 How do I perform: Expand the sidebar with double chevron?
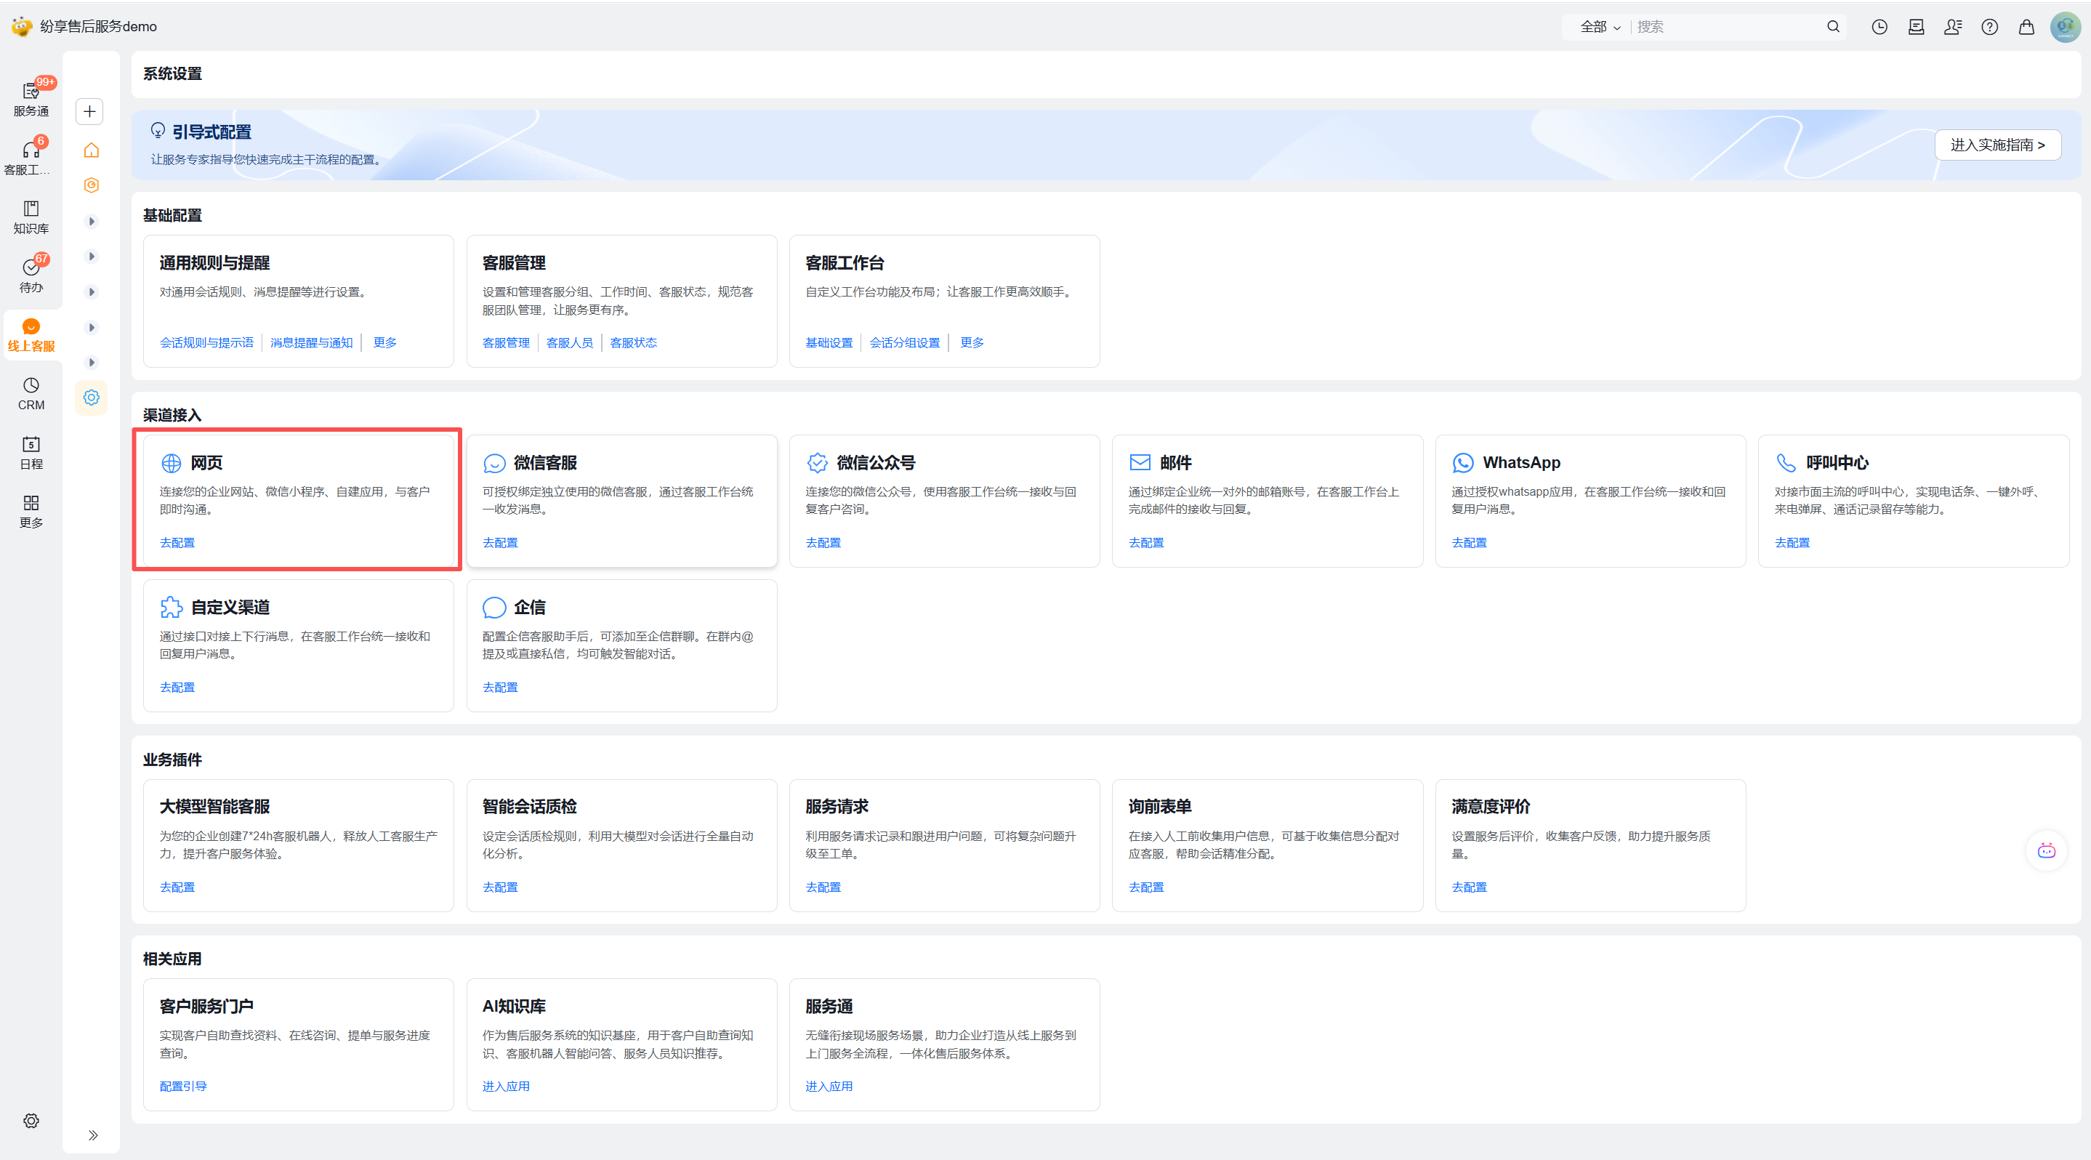[92, 1135]
